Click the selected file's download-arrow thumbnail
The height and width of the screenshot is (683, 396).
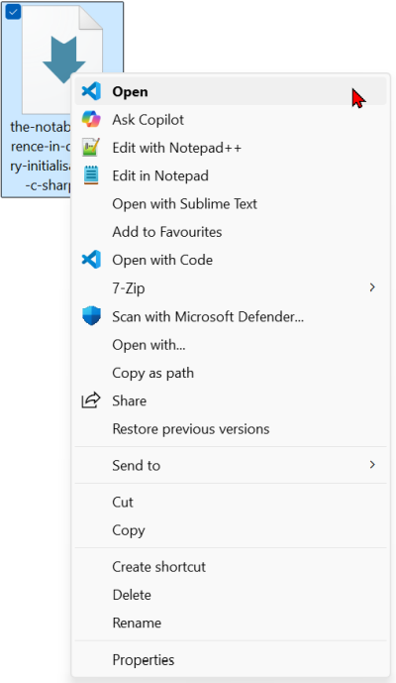62,60
